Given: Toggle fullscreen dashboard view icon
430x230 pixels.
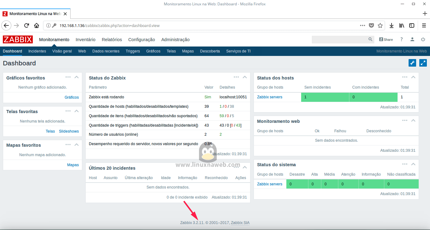Looking at the screenshot, I should tap(423, 63).
